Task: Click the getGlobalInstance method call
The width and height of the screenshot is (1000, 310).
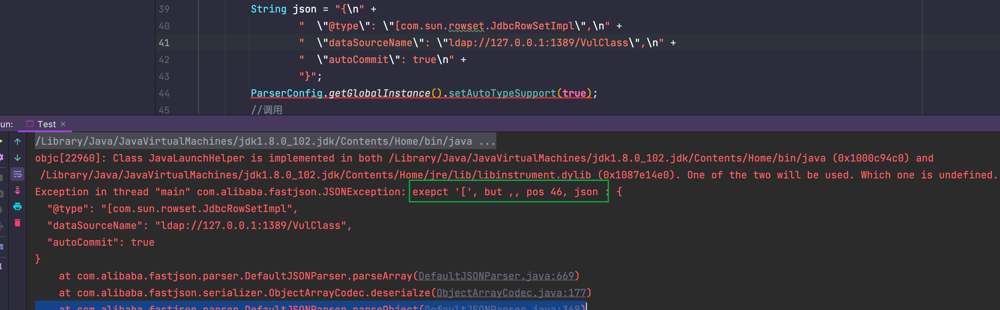Action: tap(379, 93)
